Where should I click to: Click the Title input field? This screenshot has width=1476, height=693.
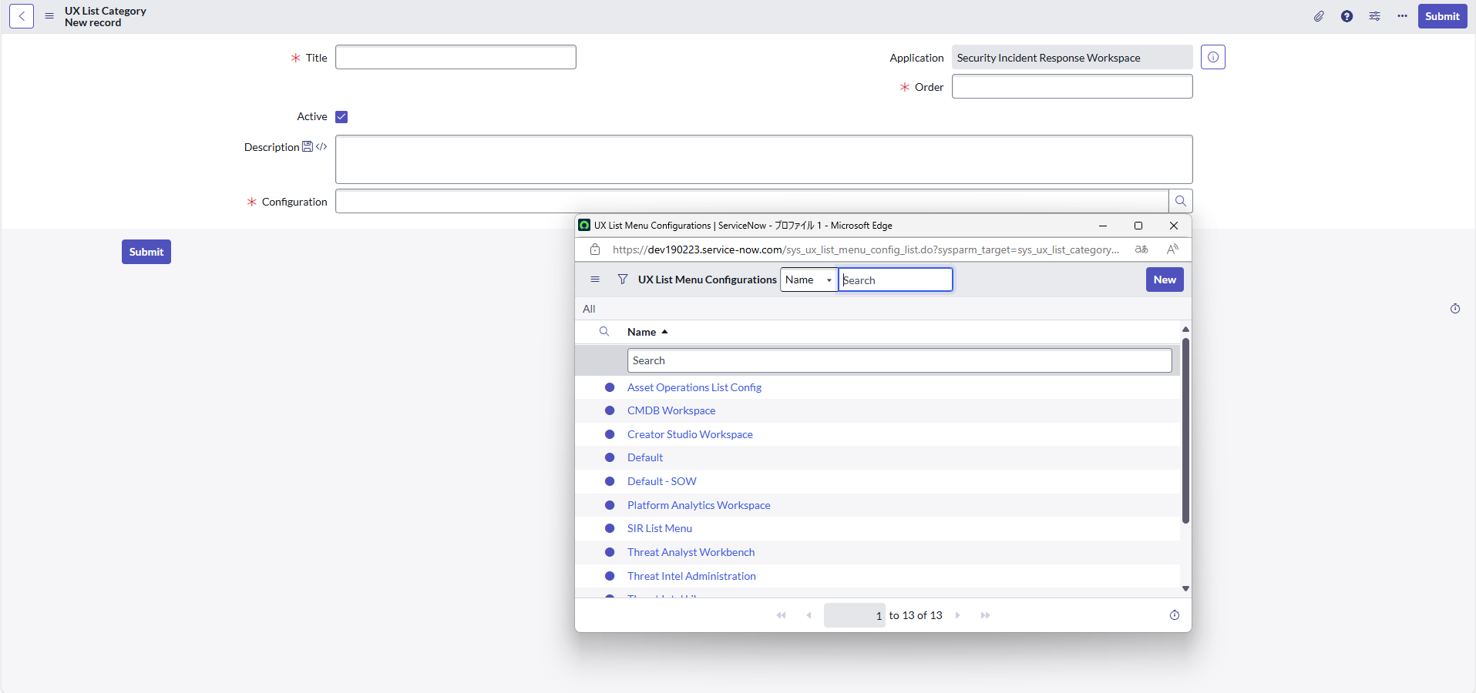(456, 57)
